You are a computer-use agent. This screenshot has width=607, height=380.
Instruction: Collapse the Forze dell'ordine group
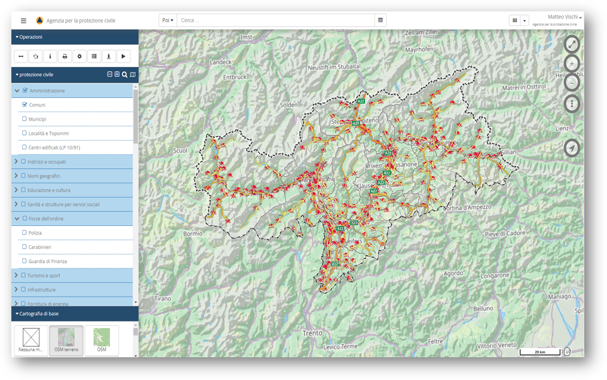(17, 219)
